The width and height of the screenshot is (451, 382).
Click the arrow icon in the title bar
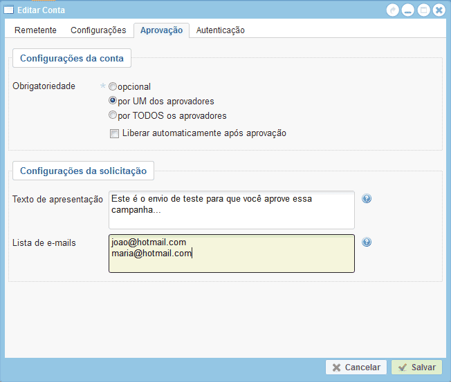[x=393, y=10]
